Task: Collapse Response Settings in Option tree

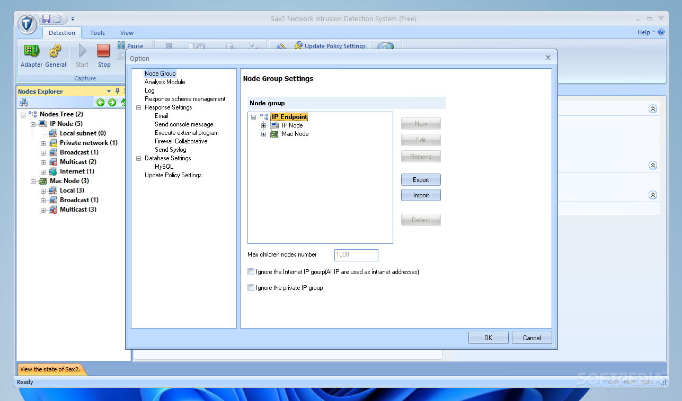Action: 139,107
